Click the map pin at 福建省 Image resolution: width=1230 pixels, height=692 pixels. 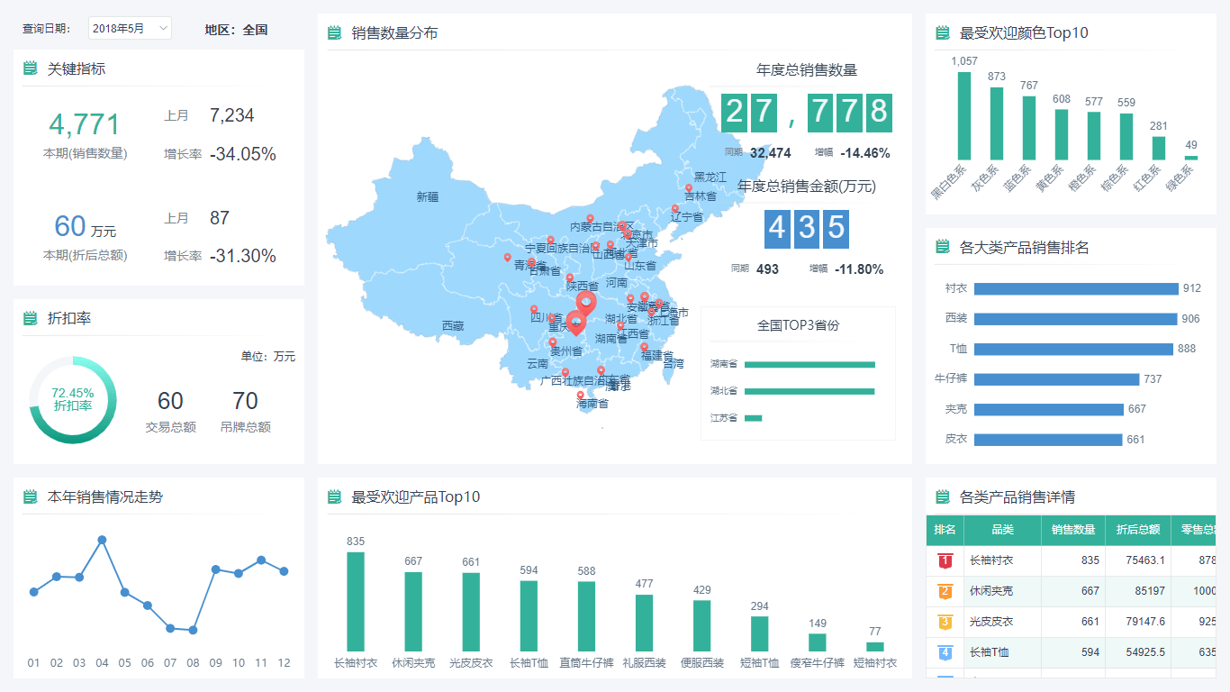644,347
